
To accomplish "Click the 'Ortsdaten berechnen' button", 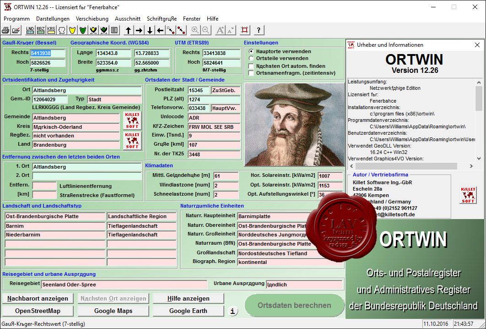I will point(294,306).
